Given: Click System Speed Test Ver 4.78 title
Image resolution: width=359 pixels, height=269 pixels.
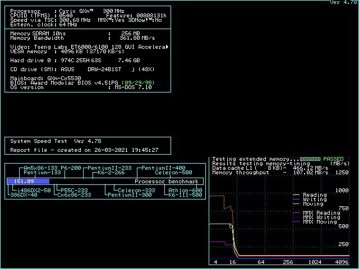Looking at the screenshot, I should (x=56, y=141).
